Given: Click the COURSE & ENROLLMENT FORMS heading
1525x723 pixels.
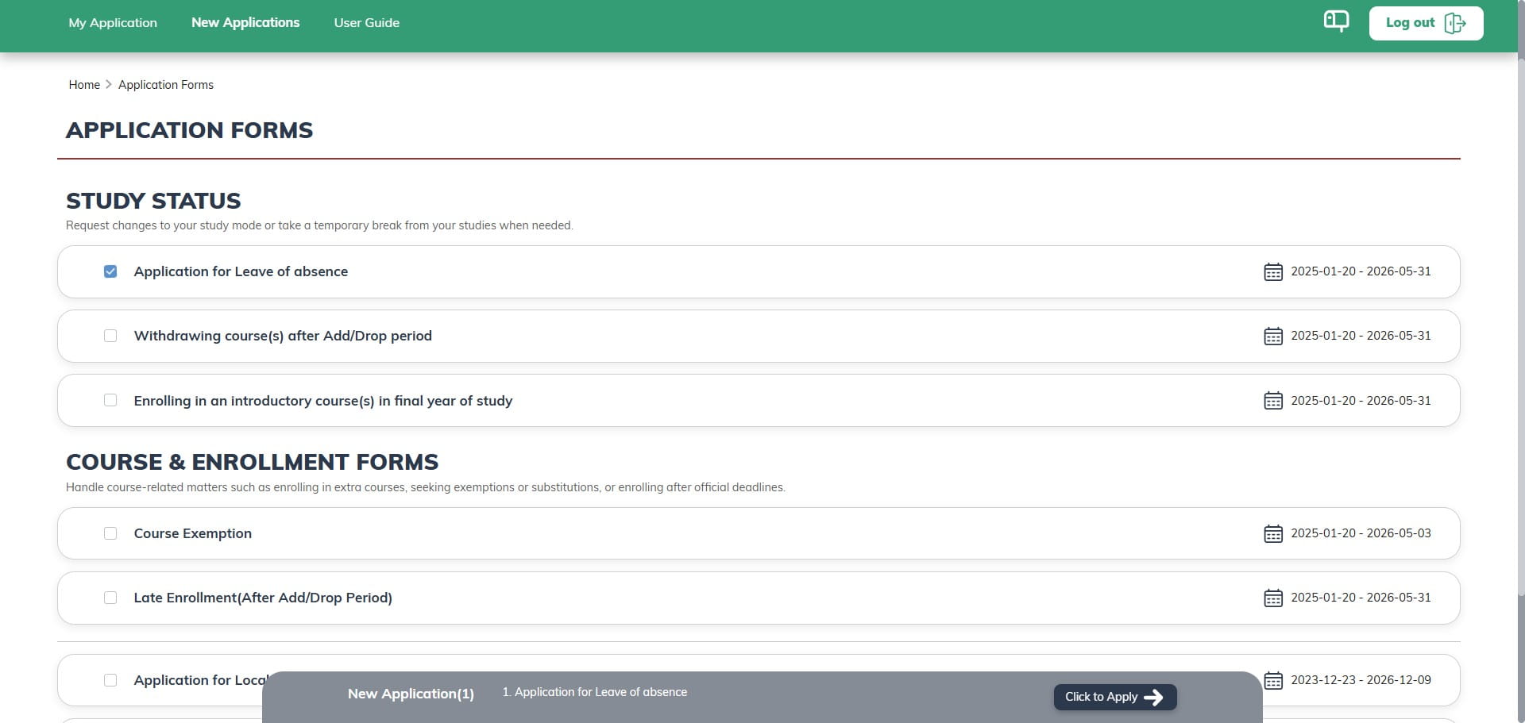Looking at the screenshot, I should pyautogui.click(x=252, y=462).
